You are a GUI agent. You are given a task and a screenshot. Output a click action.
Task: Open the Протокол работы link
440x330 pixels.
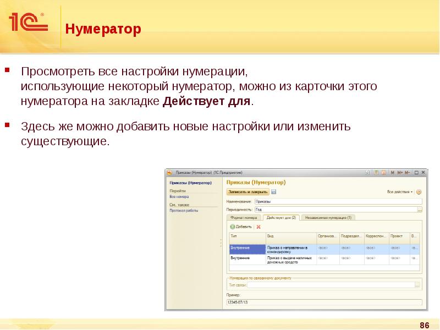184,210
